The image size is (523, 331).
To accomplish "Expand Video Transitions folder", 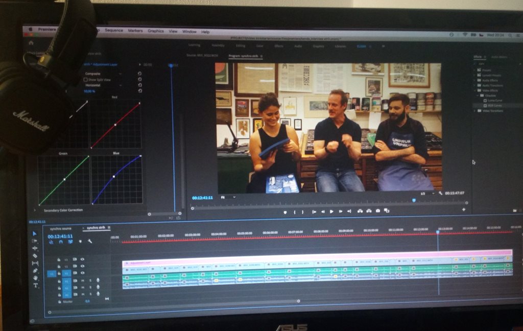I will 475,111.
